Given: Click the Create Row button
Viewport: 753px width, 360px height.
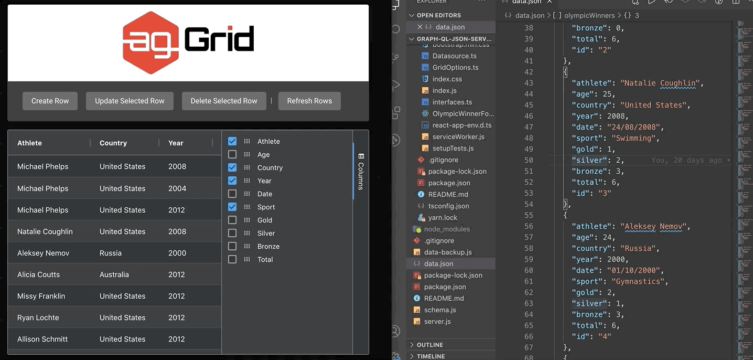Looking at the screenshot, I should coord(50,101).
